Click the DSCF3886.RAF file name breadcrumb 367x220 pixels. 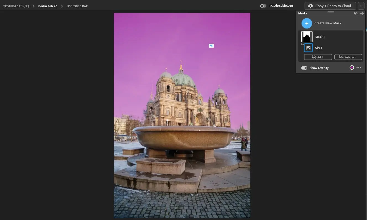tap(77, 6)
